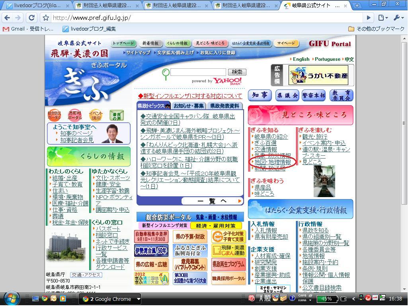
Task: Click the 県民の声 icon
Action: 117,115
